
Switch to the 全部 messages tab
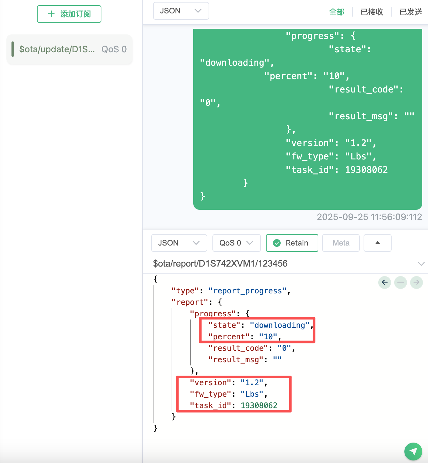(x=336, y=12)
